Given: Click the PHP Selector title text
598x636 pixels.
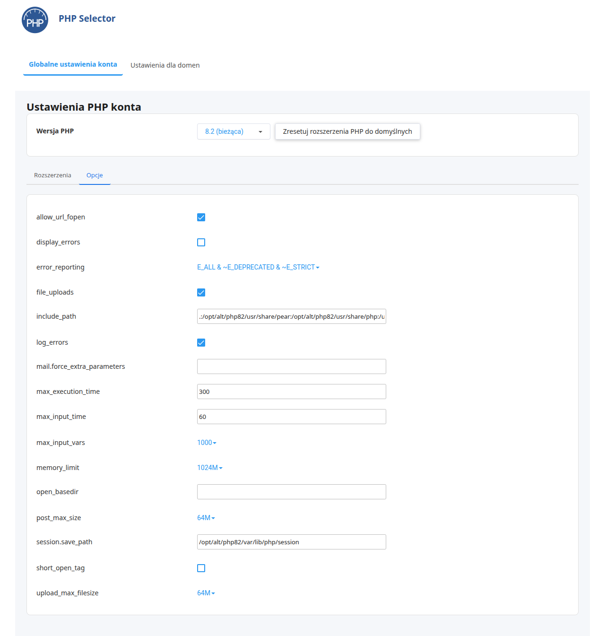Looking at the screenshot, I should 87,18.
